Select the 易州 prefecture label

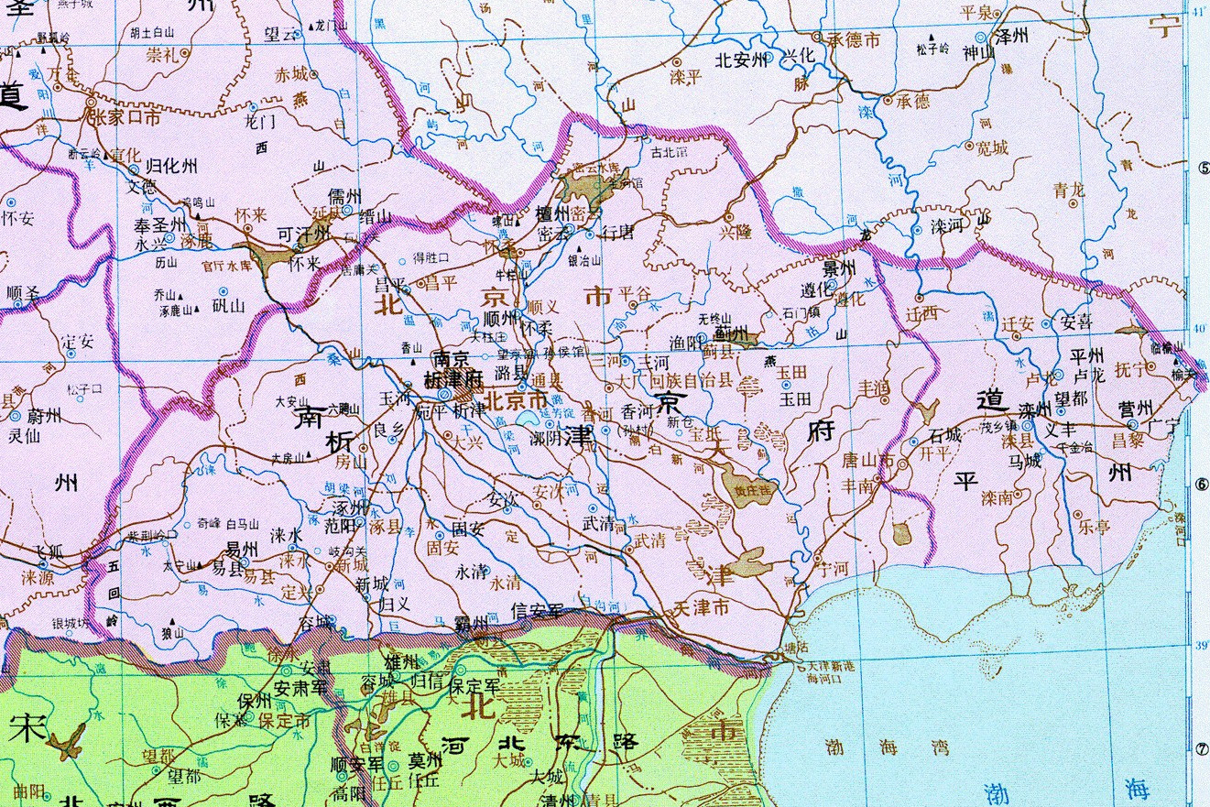tap(242, 548)
